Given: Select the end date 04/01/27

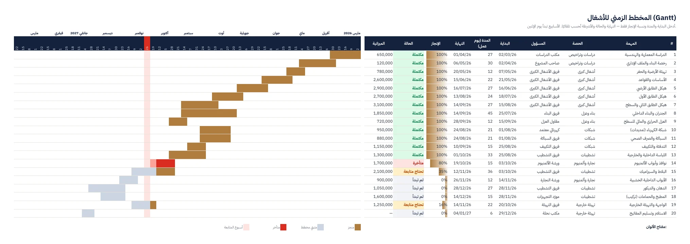Looking at the screenshot, I should coord(462,213).
